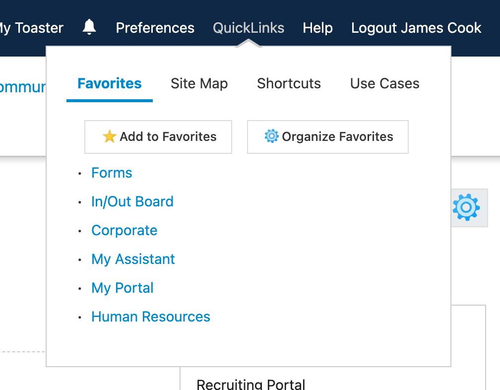
Task: Open the Human Resources link
Action: coord(151,317)
